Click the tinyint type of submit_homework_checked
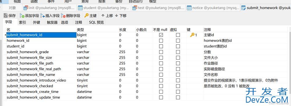 [82, 86]
